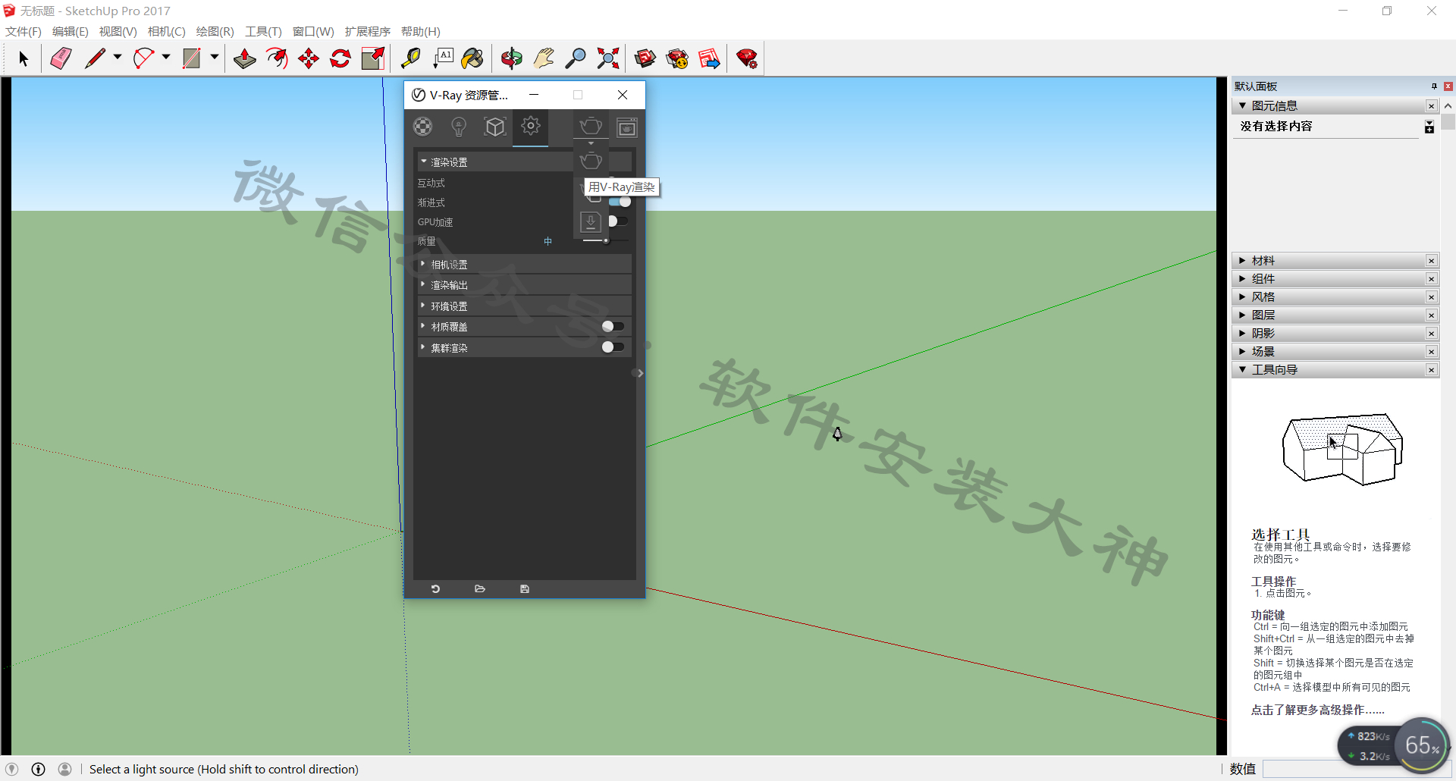
Task: Activate the Arc drawing tool
Action: tap(143, 58)
